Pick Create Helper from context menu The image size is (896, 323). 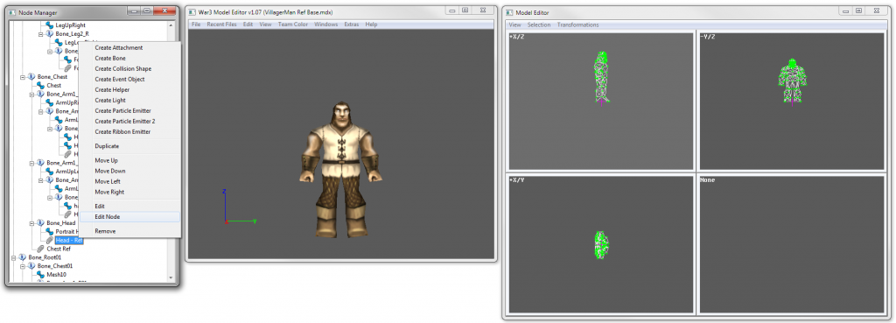(112, 90)
